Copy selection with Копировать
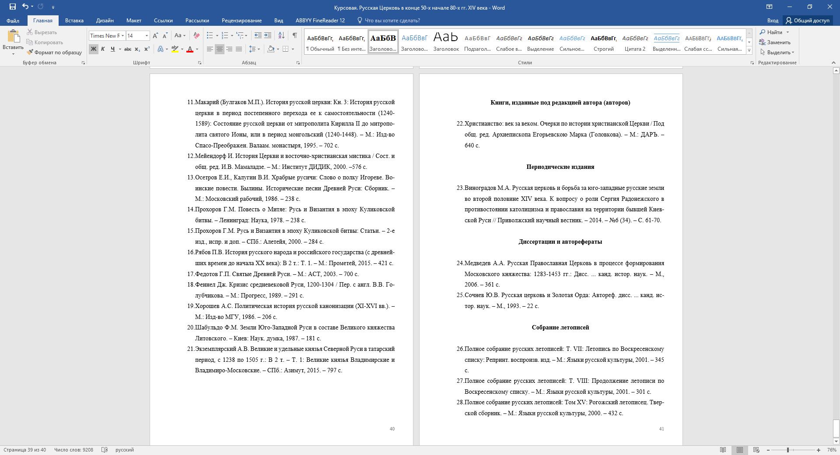Image resolution: width=840 pixels, height=455 pixels. [45, 42]
